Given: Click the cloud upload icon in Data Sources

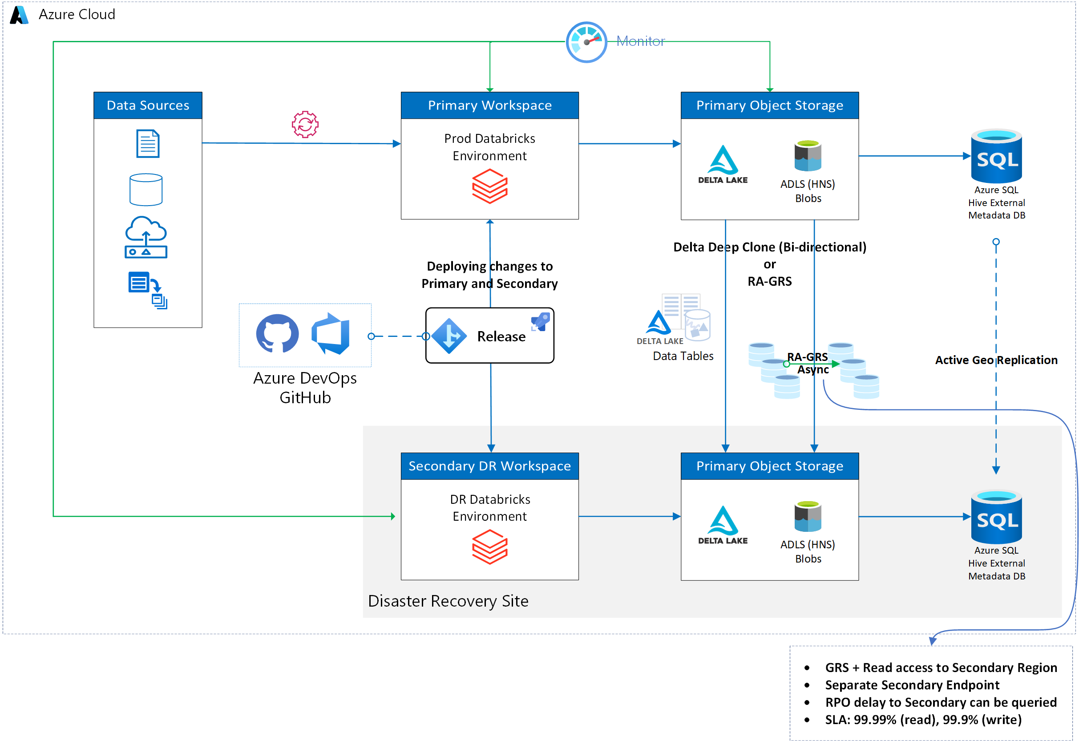Looking at the screenshot, I should [x=146, y=237].
